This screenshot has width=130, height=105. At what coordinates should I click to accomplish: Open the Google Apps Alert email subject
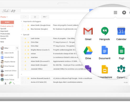click(68, 82)
